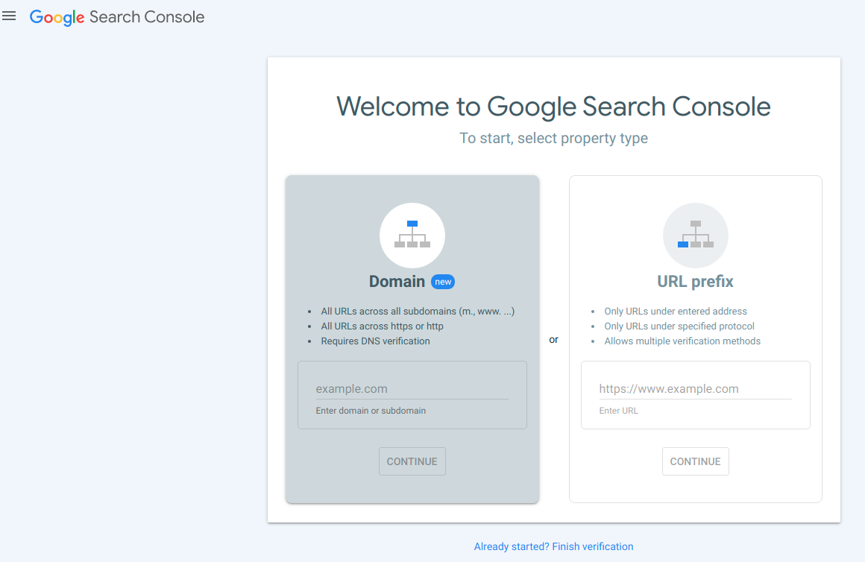Focus the example.com domain input field

point(412,389)
